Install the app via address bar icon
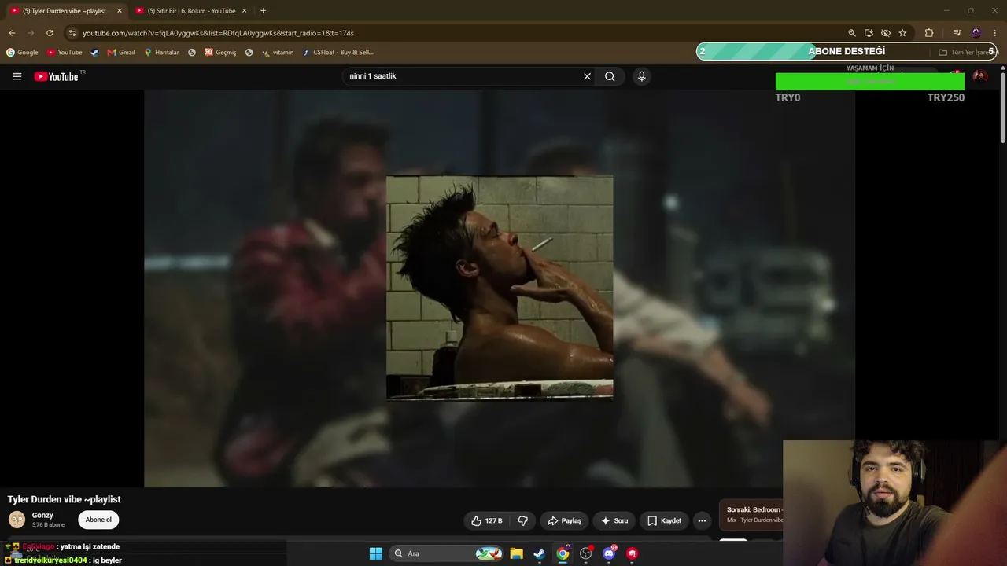The height and width of the screenshot is (566, 1007). tap(869, 33)
